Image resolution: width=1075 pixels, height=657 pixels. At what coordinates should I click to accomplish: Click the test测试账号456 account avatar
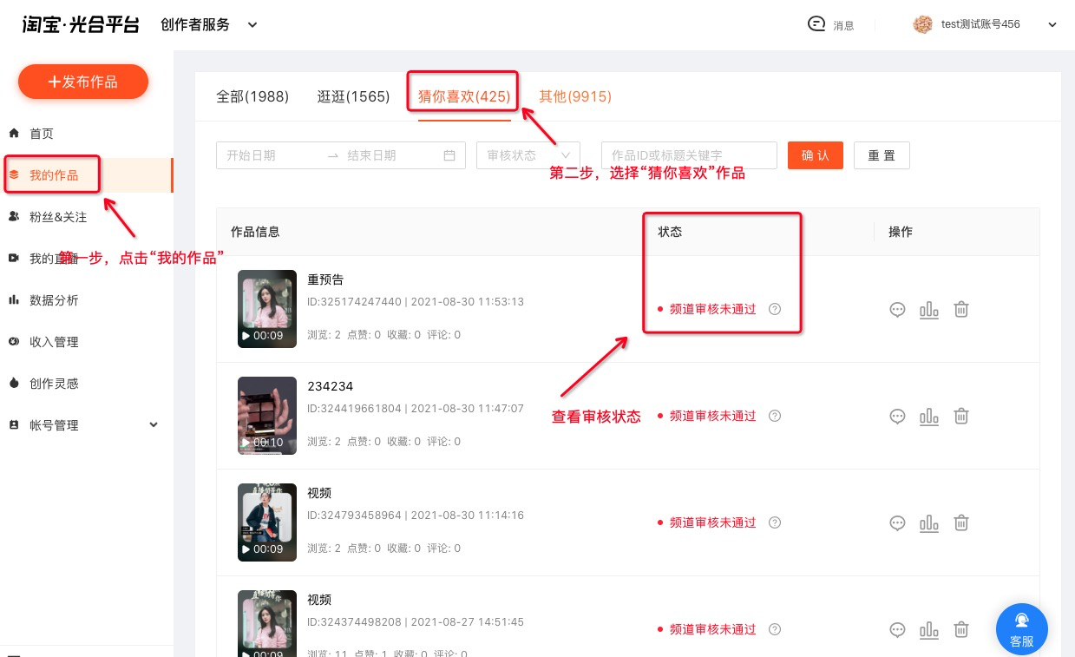click(923, 24)
